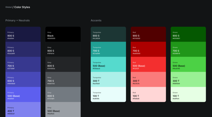Select the Primary 600 S swatch
The height and width of the screenshot is (117, 212).
click(x=23, y=79)
